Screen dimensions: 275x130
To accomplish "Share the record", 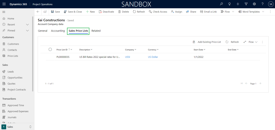I will coord(191,12).
